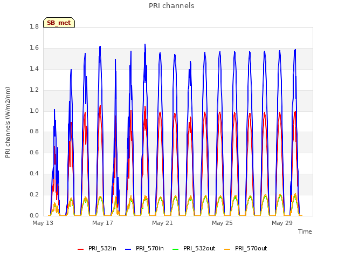Click the orange PRI_570out legend swatch
Screen dimensions: 345x259
coord(227,249)
